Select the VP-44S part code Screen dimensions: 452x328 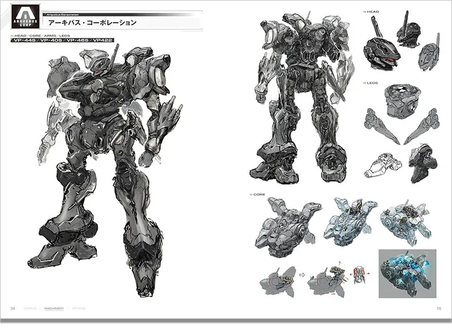24,41
